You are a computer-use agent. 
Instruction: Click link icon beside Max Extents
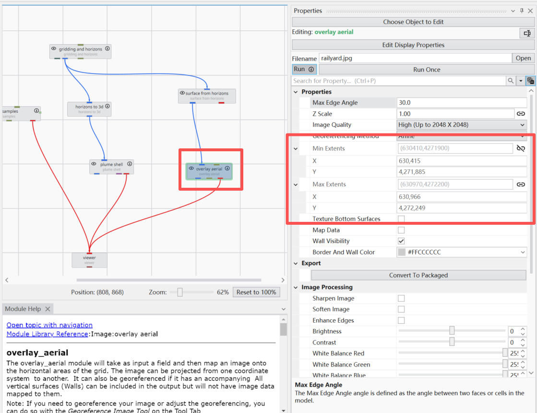pos(521,184)
